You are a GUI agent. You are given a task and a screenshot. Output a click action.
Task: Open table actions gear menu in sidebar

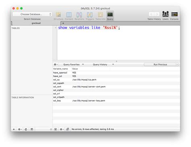coord(20,129)
